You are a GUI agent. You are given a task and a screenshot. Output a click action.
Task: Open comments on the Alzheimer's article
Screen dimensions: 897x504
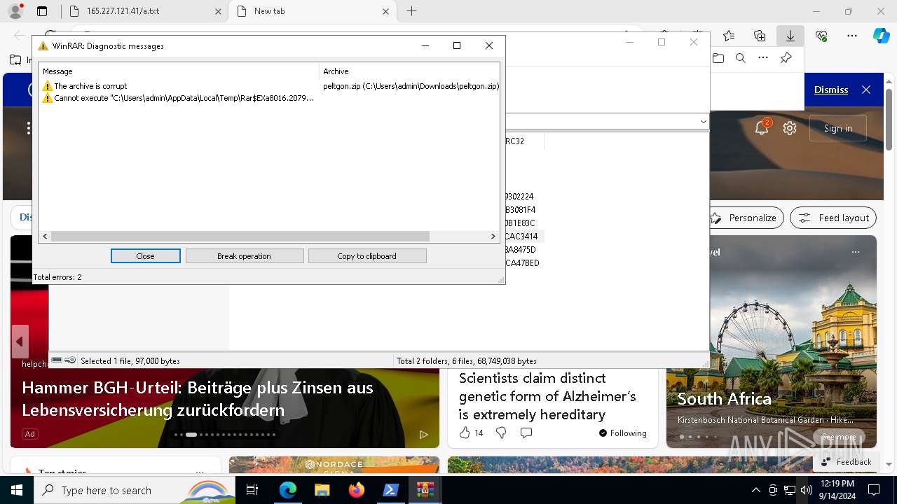click(526, 433)
